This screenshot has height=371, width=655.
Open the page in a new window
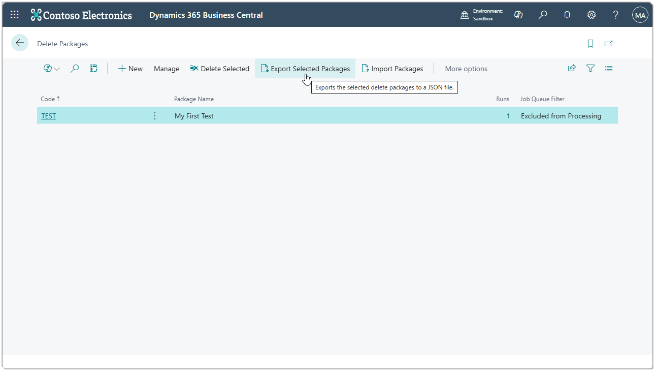[x=609, y=43]
